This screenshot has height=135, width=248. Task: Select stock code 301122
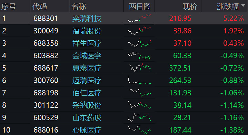tap(46, 105)
